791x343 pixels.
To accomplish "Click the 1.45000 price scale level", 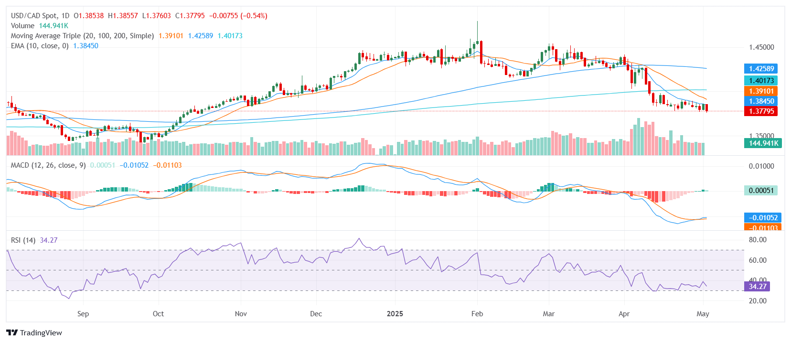I will (x=761, y=47).
